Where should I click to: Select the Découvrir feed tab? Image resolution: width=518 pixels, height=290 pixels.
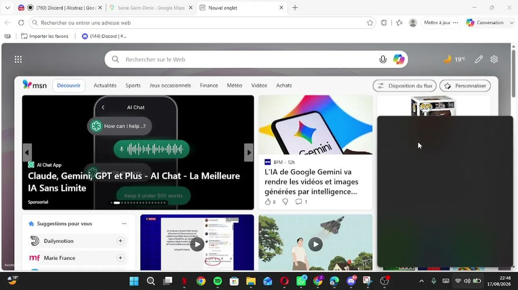pos(69,85)
